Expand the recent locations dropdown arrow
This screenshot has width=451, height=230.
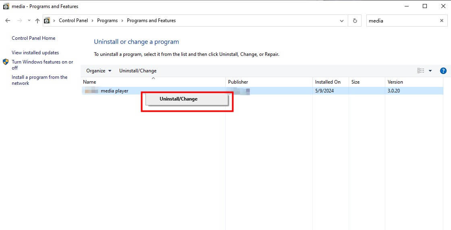coord(29,21)
